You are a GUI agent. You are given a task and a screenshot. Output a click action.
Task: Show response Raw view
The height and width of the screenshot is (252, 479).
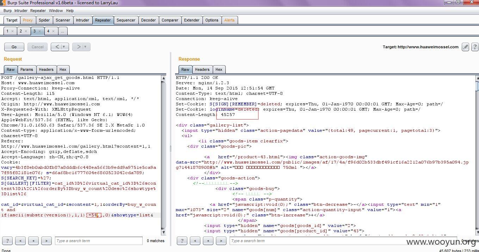(x=185, y=69)
